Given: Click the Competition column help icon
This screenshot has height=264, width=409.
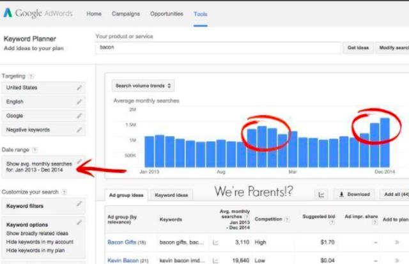Looking at the screenshot, I should click(287, 219).
